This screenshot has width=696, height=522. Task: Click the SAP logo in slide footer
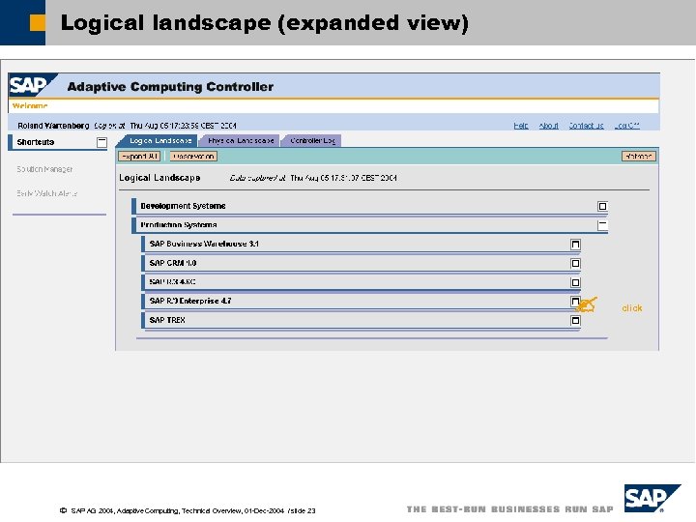point(652,498)
